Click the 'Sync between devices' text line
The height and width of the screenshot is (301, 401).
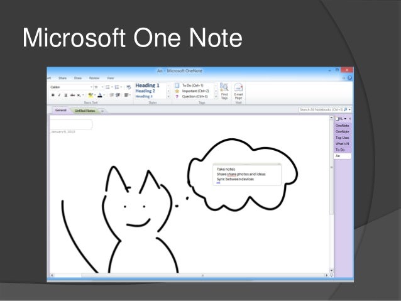235,179
